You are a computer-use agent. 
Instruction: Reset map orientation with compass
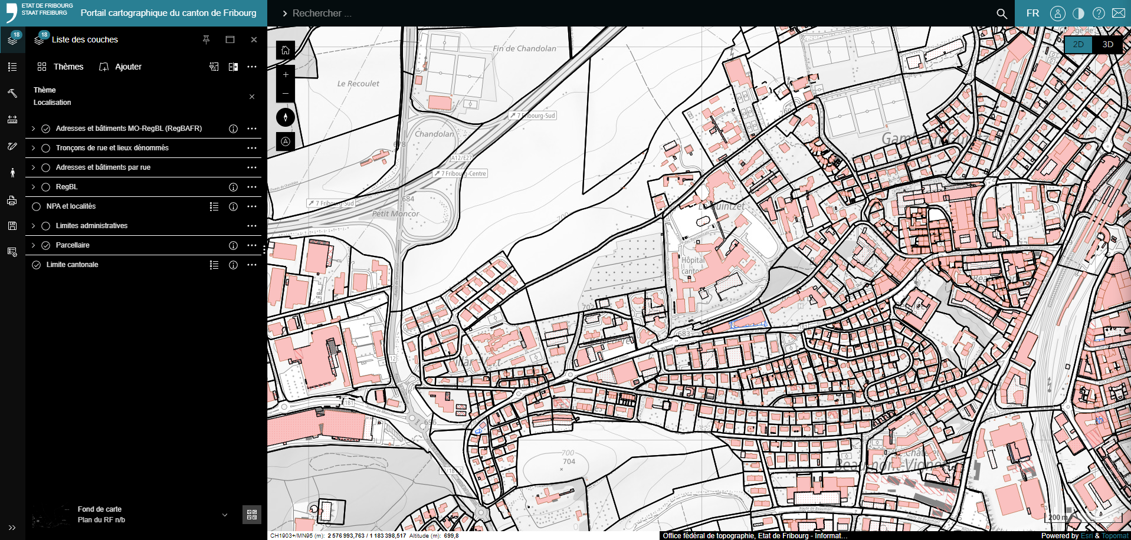point(286,117)
